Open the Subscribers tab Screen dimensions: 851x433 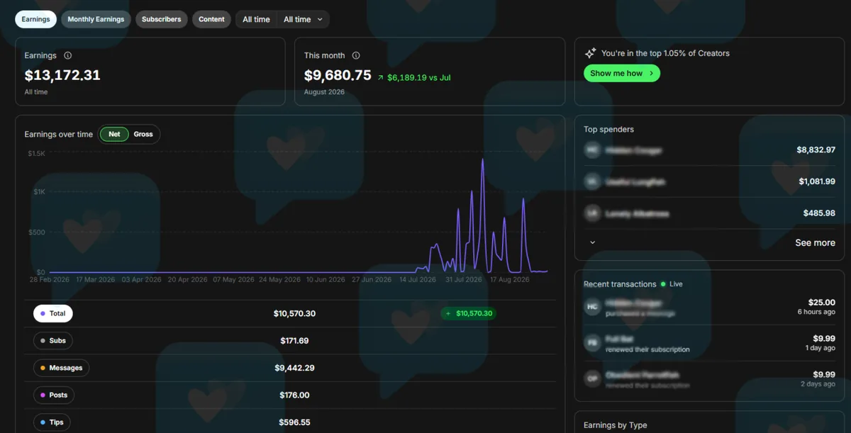coord(161,19)
